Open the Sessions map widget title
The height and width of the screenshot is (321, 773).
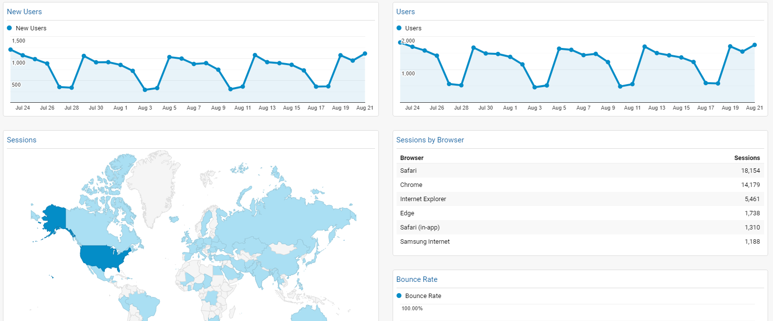click(x=22, y=140)
